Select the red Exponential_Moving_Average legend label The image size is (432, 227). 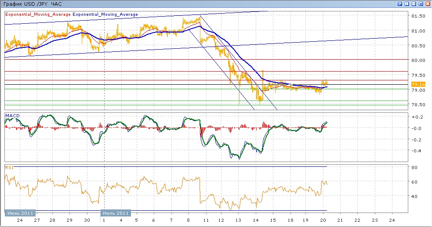click(38, 14)
